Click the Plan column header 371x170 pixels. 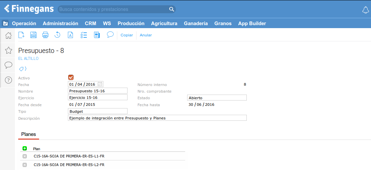coord(37,149)
